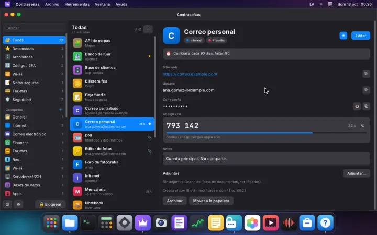Open the Banco del Sur entry
The image size is (377, 235).
click(112, 56)
